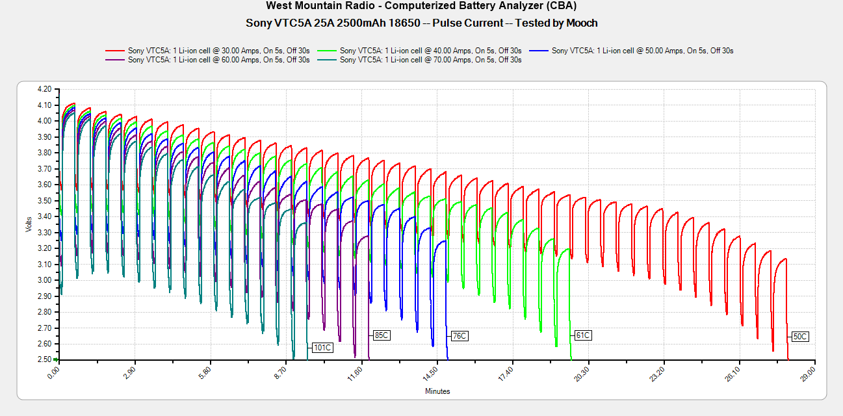Click the Volts y-axis title

(x=29, y=224)
